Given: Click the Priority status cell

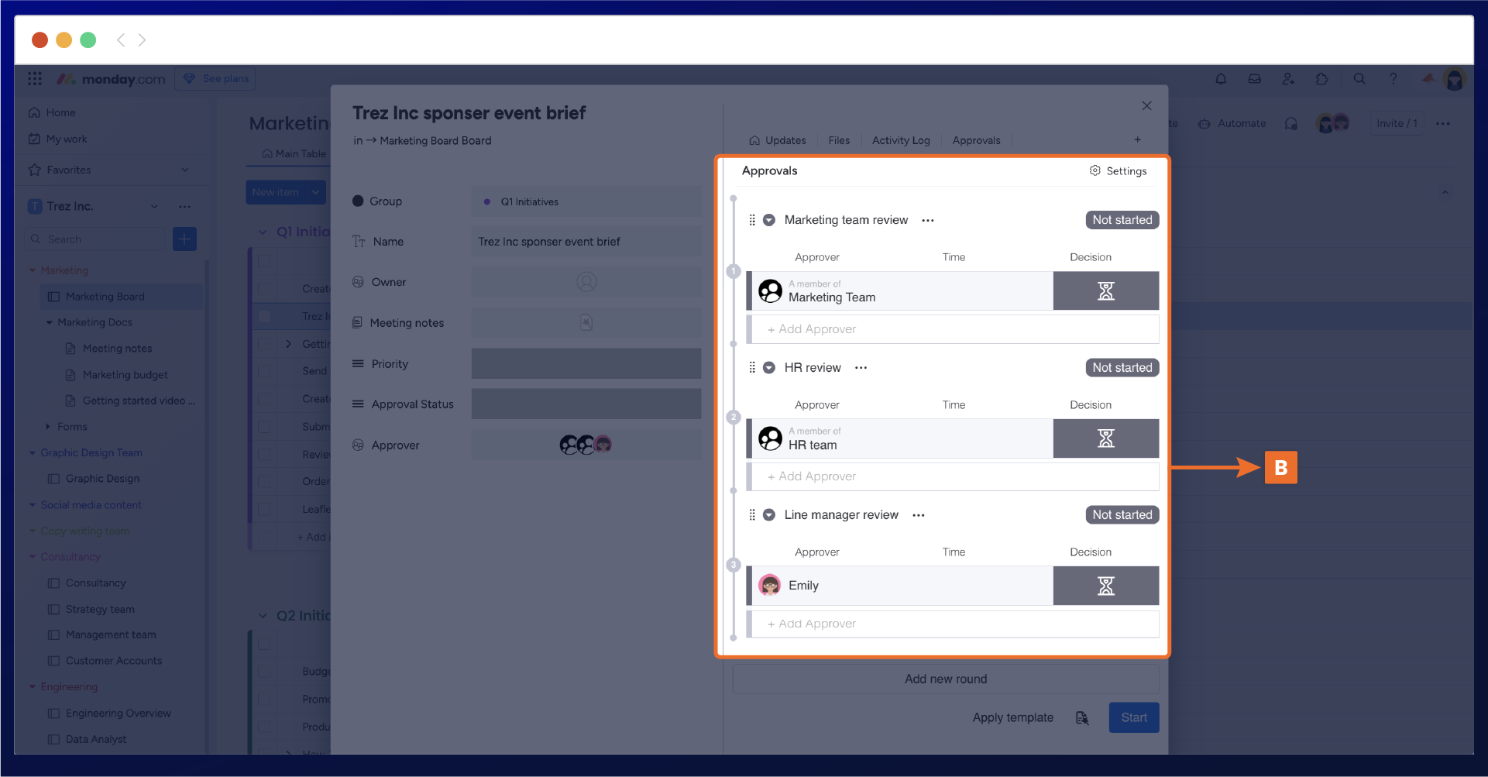Looking at the screenshot, I should [x=586, y=364].
